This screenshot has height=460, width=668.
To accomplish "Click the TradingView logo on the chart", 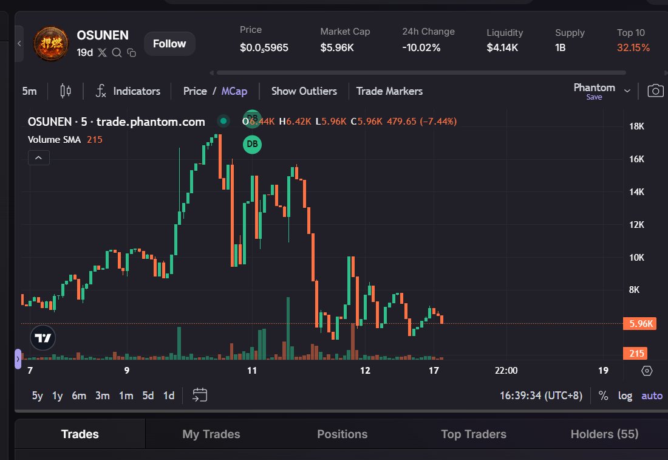I will (43, 338).
